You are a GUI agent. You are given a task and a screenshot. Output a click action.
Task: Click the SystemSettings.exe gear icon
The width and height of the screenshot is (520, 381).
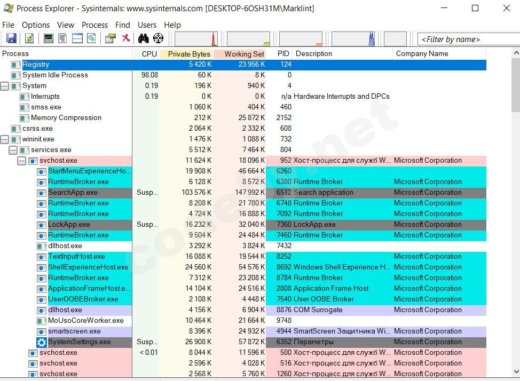click(x=42, y=342)
